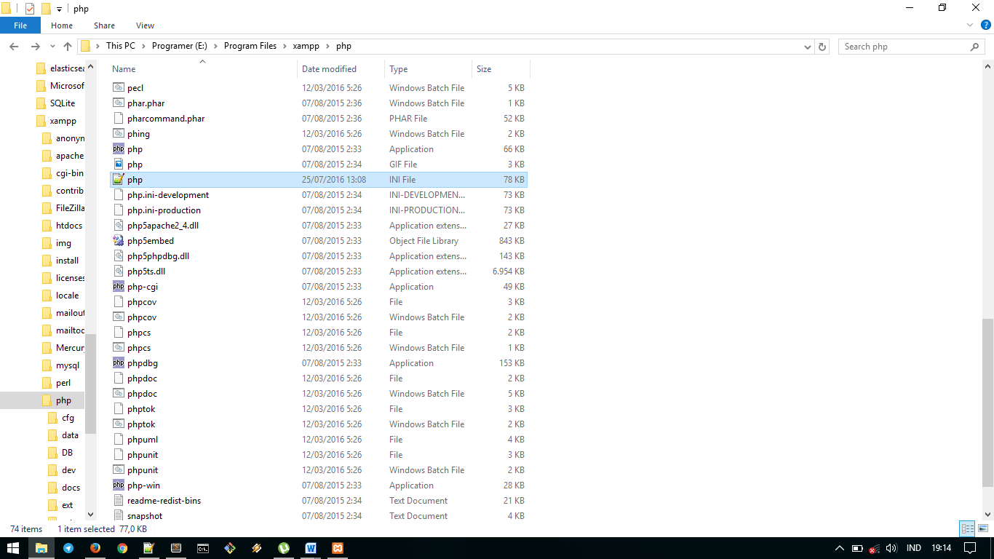Open Command Prompt from the taskbar
This screenshot has height=559, width=994.
coord(203,548)
